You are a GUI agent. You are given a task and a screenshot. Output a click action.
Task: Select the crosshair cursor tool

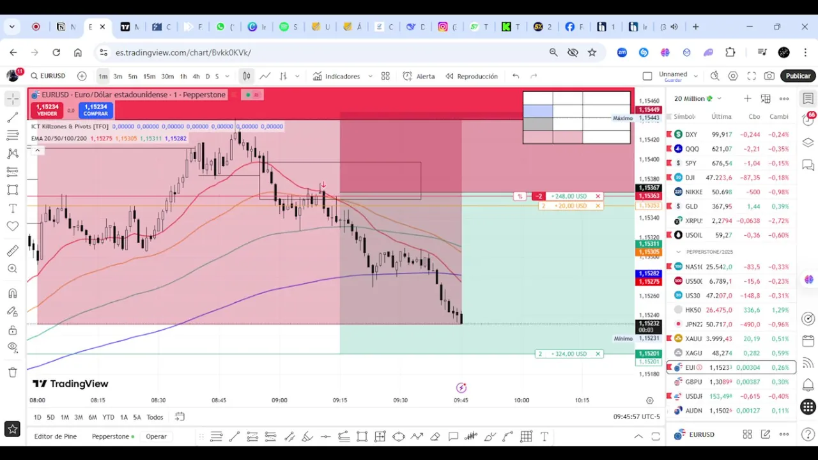pyautogui.click(x=12, y=98)
